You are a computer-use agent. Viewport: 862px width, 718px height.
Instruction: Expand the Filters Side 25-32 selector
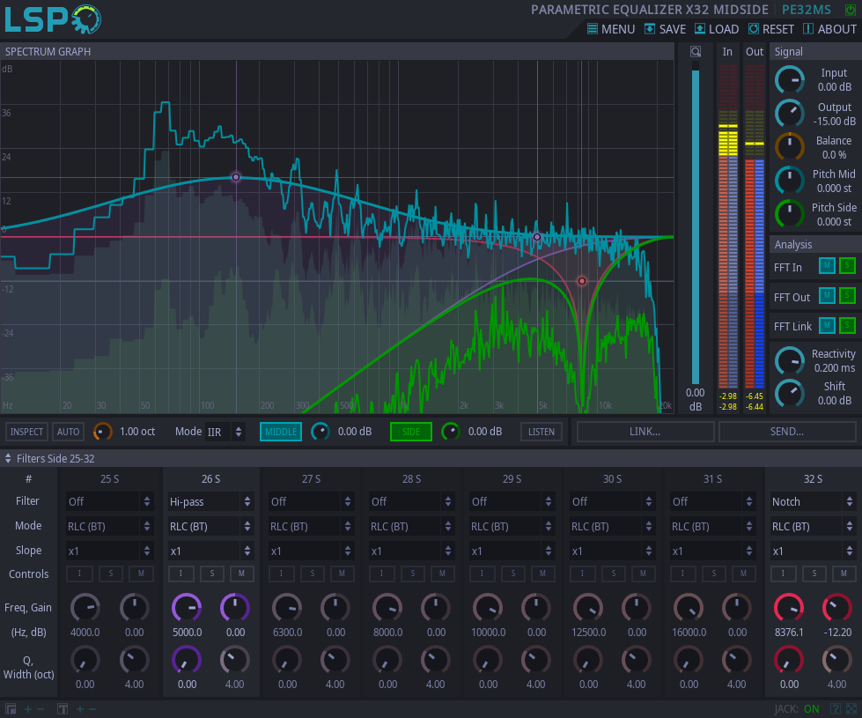coord(50,458)
